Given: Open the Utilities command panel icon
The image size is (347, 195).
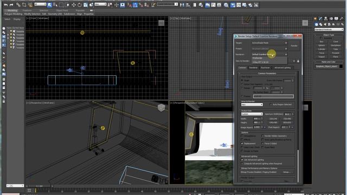Looking at the screenshot, I should pyautogui.click(x=342, y=19).
